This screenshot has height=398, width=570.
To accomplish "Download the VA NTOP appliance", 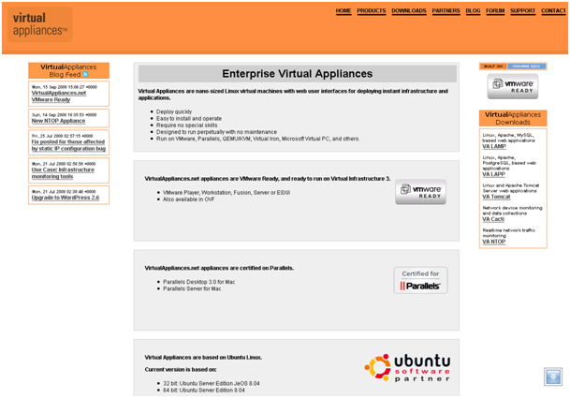I will [493, 242].
